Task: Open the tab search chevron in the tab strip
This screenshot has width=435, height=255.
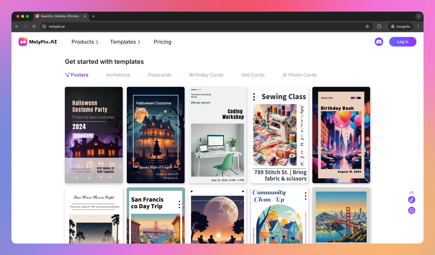Action: (418, 16)
